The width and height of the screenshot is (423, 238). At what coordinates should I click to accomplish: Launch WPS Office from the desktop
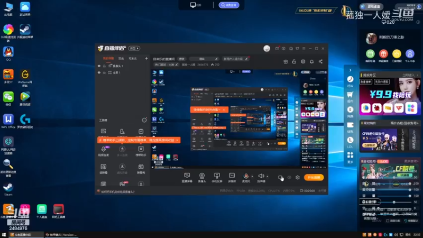point(8,121)
